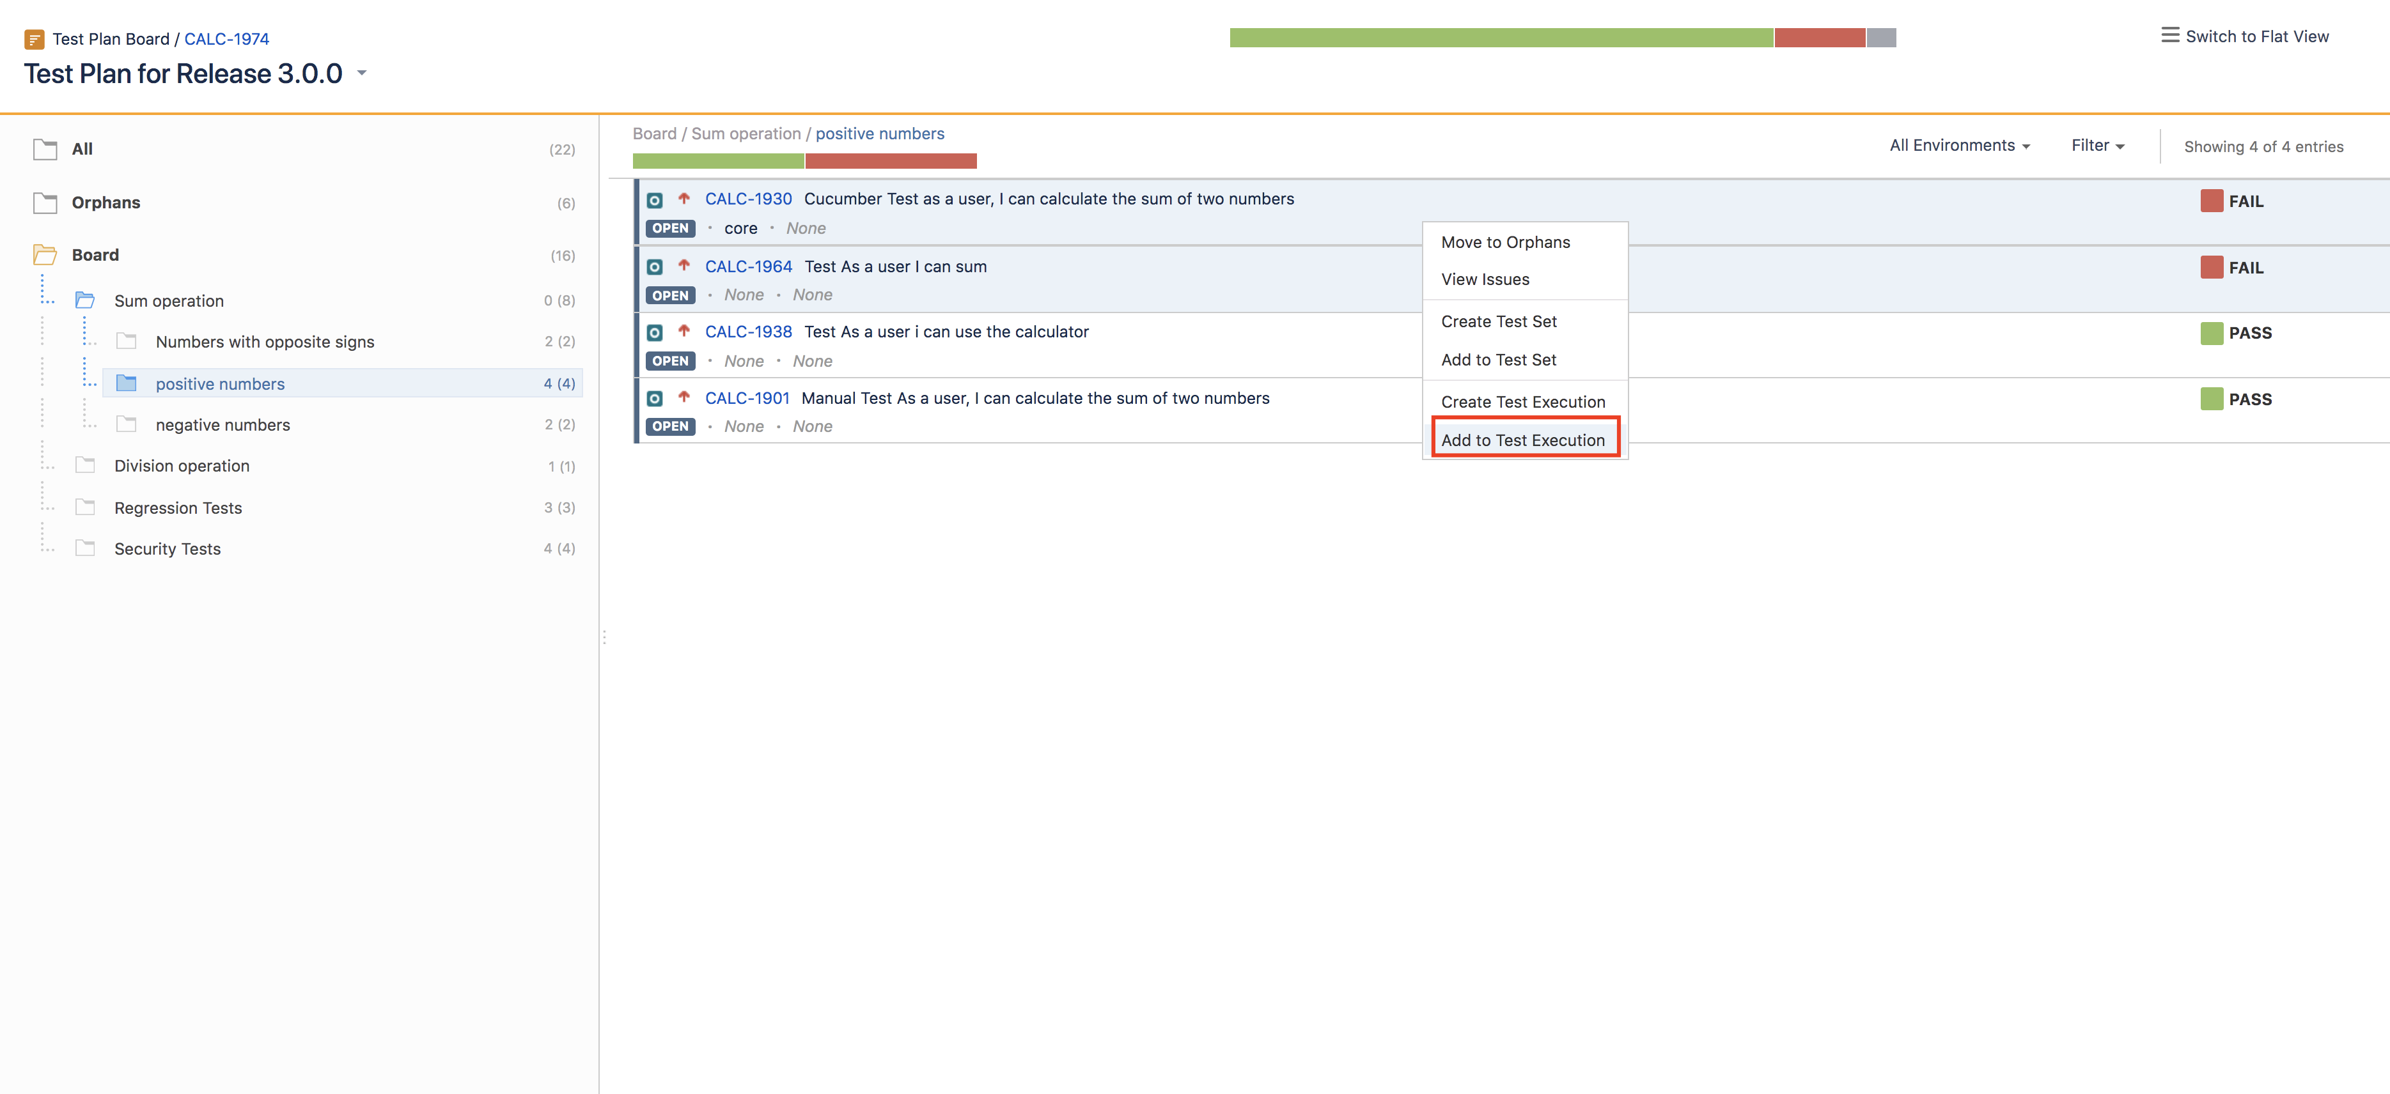Click the Board breadcrumb in the path

click(x=654, y=134)
